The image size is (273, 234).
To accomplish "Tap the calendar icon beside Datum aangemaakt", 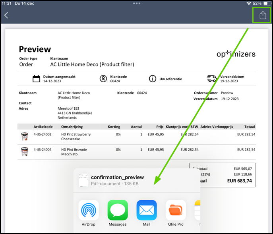I will click(x=36, y=79).
